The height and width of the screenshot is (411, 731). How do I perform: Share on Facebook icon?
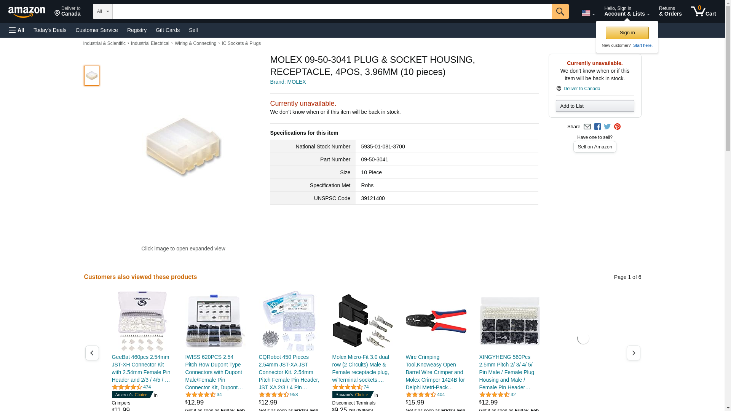pos(597,127)
